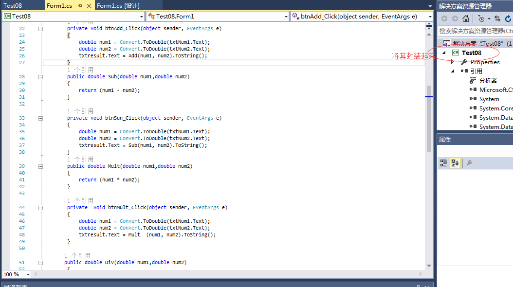Collapse the Mult method at line 39

40,166
